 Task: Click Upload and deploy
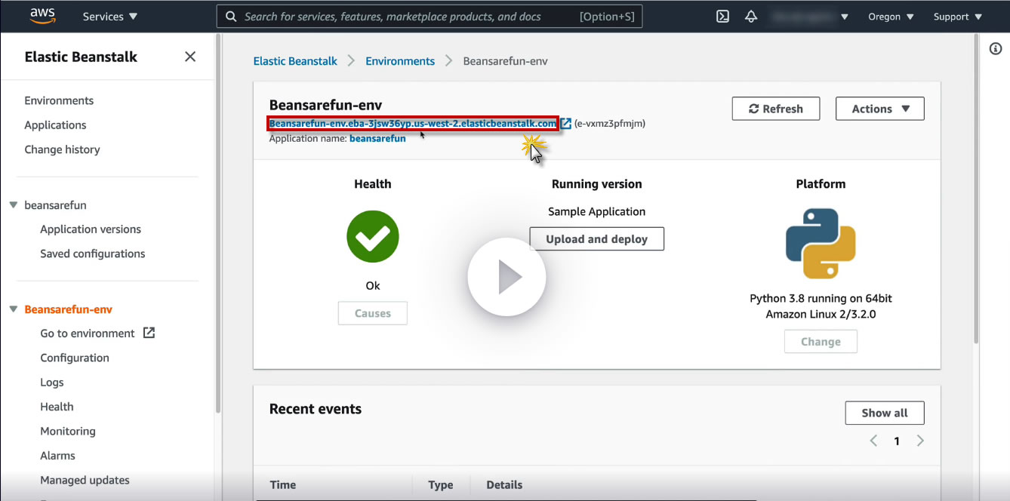597,239
